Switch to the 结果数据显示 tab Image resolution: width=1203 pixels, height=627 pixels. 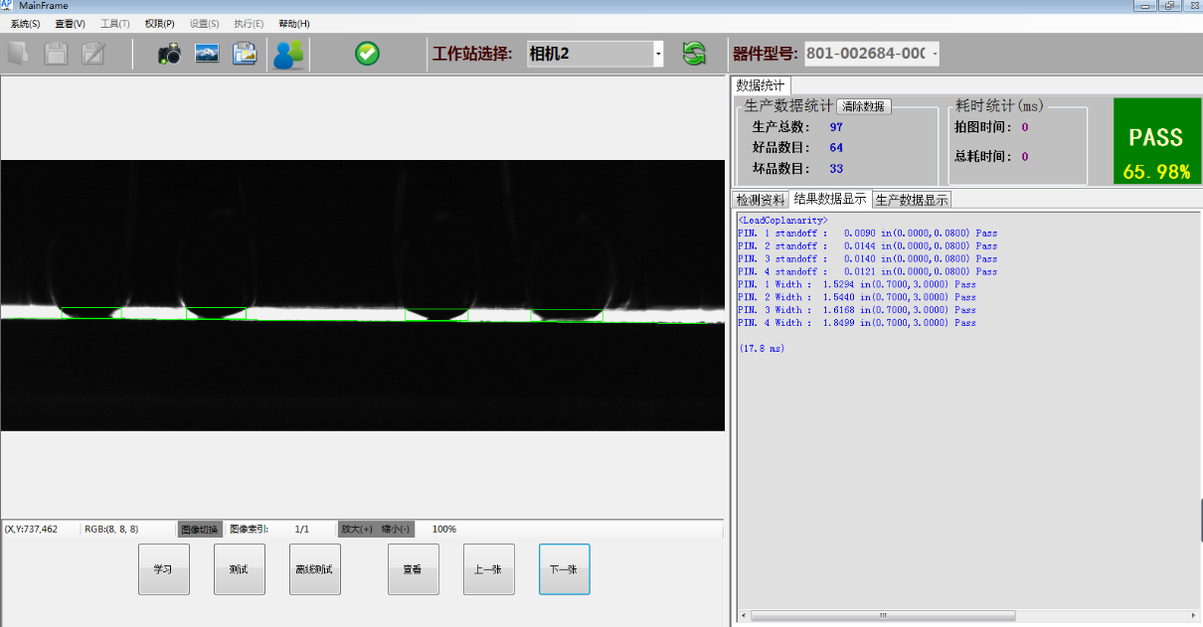point(830,199)
